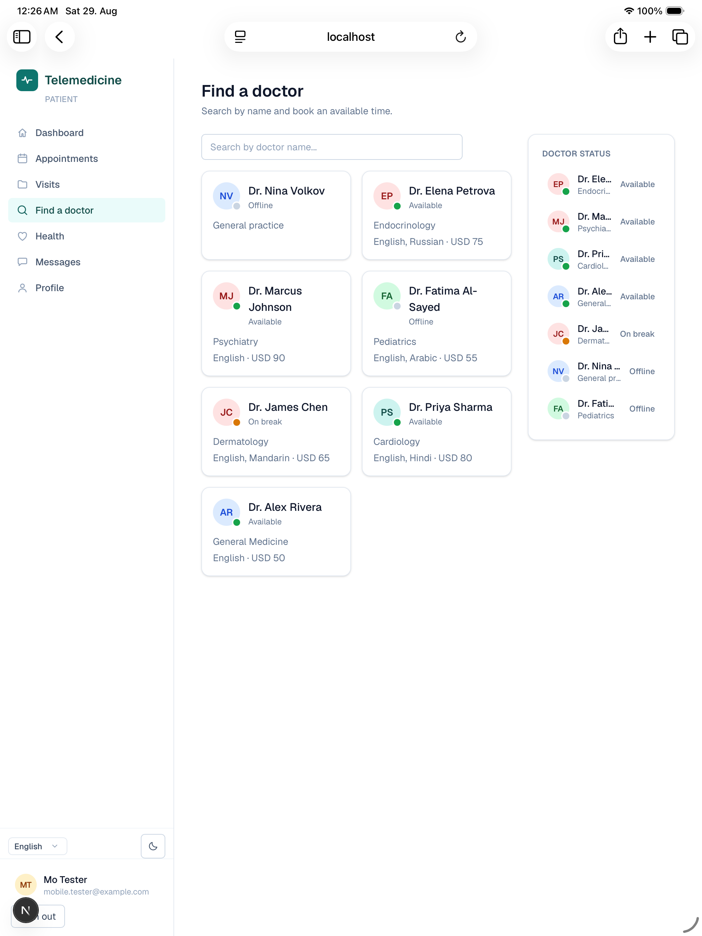
Task: Open the Dr. Priya Sharma card
Action: pyautogui.click(x=436, y=432)
